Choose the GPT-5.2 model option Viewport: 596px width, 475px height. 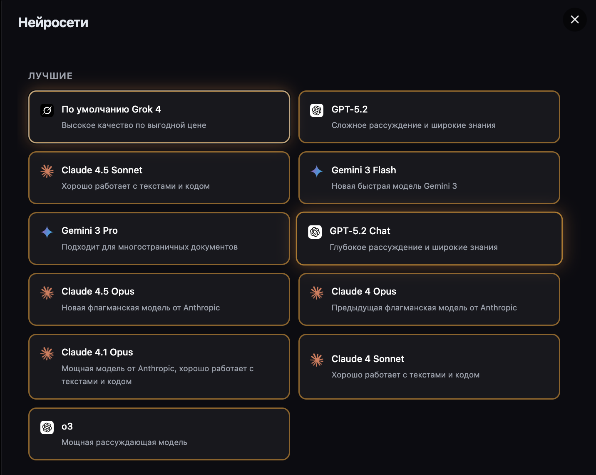pos(429,117)
